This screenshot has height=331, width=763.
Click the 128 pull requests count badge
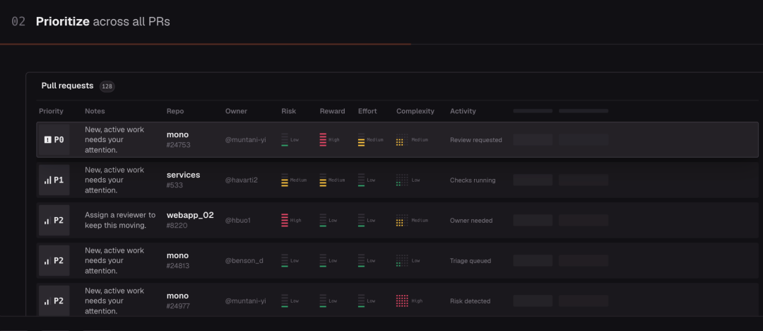pyautogui.click(x=107, y=86)
